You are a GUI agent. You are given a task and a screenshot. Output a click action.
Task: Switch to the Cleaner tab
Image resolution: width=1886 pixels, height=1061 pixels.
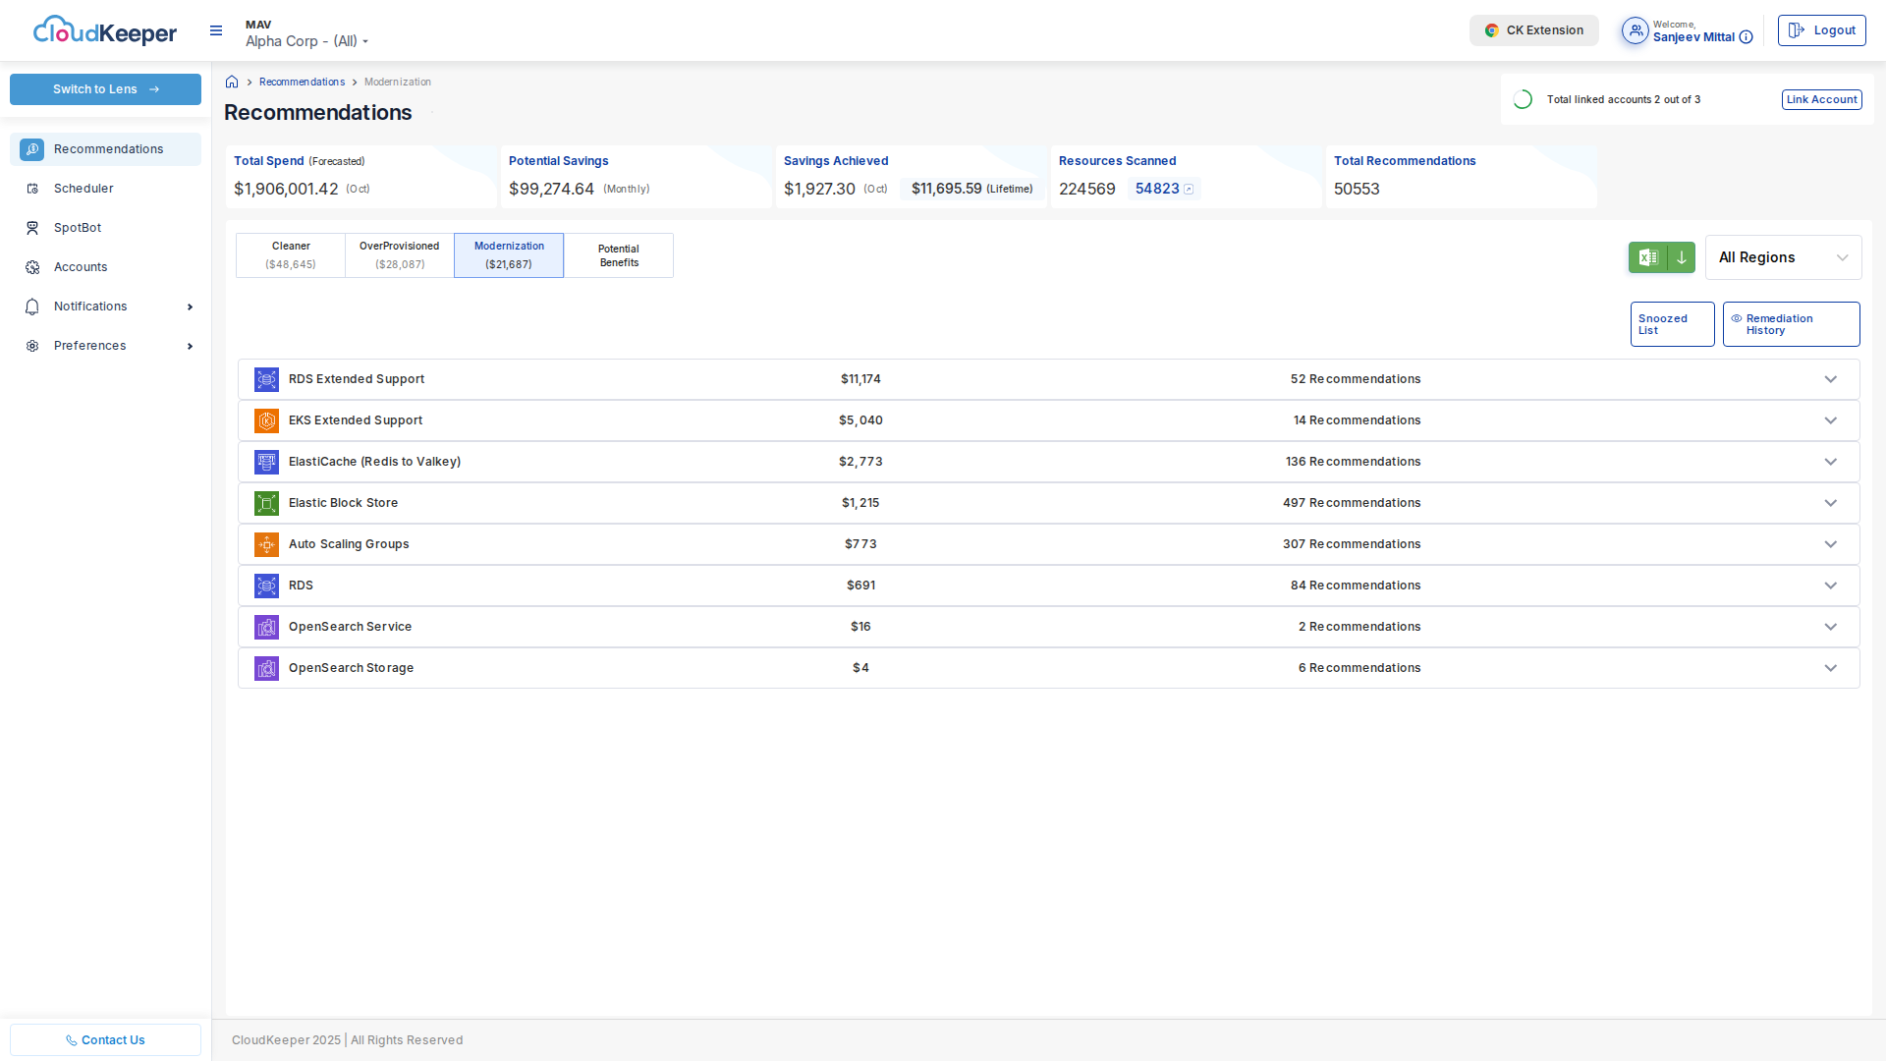[291, 255]
